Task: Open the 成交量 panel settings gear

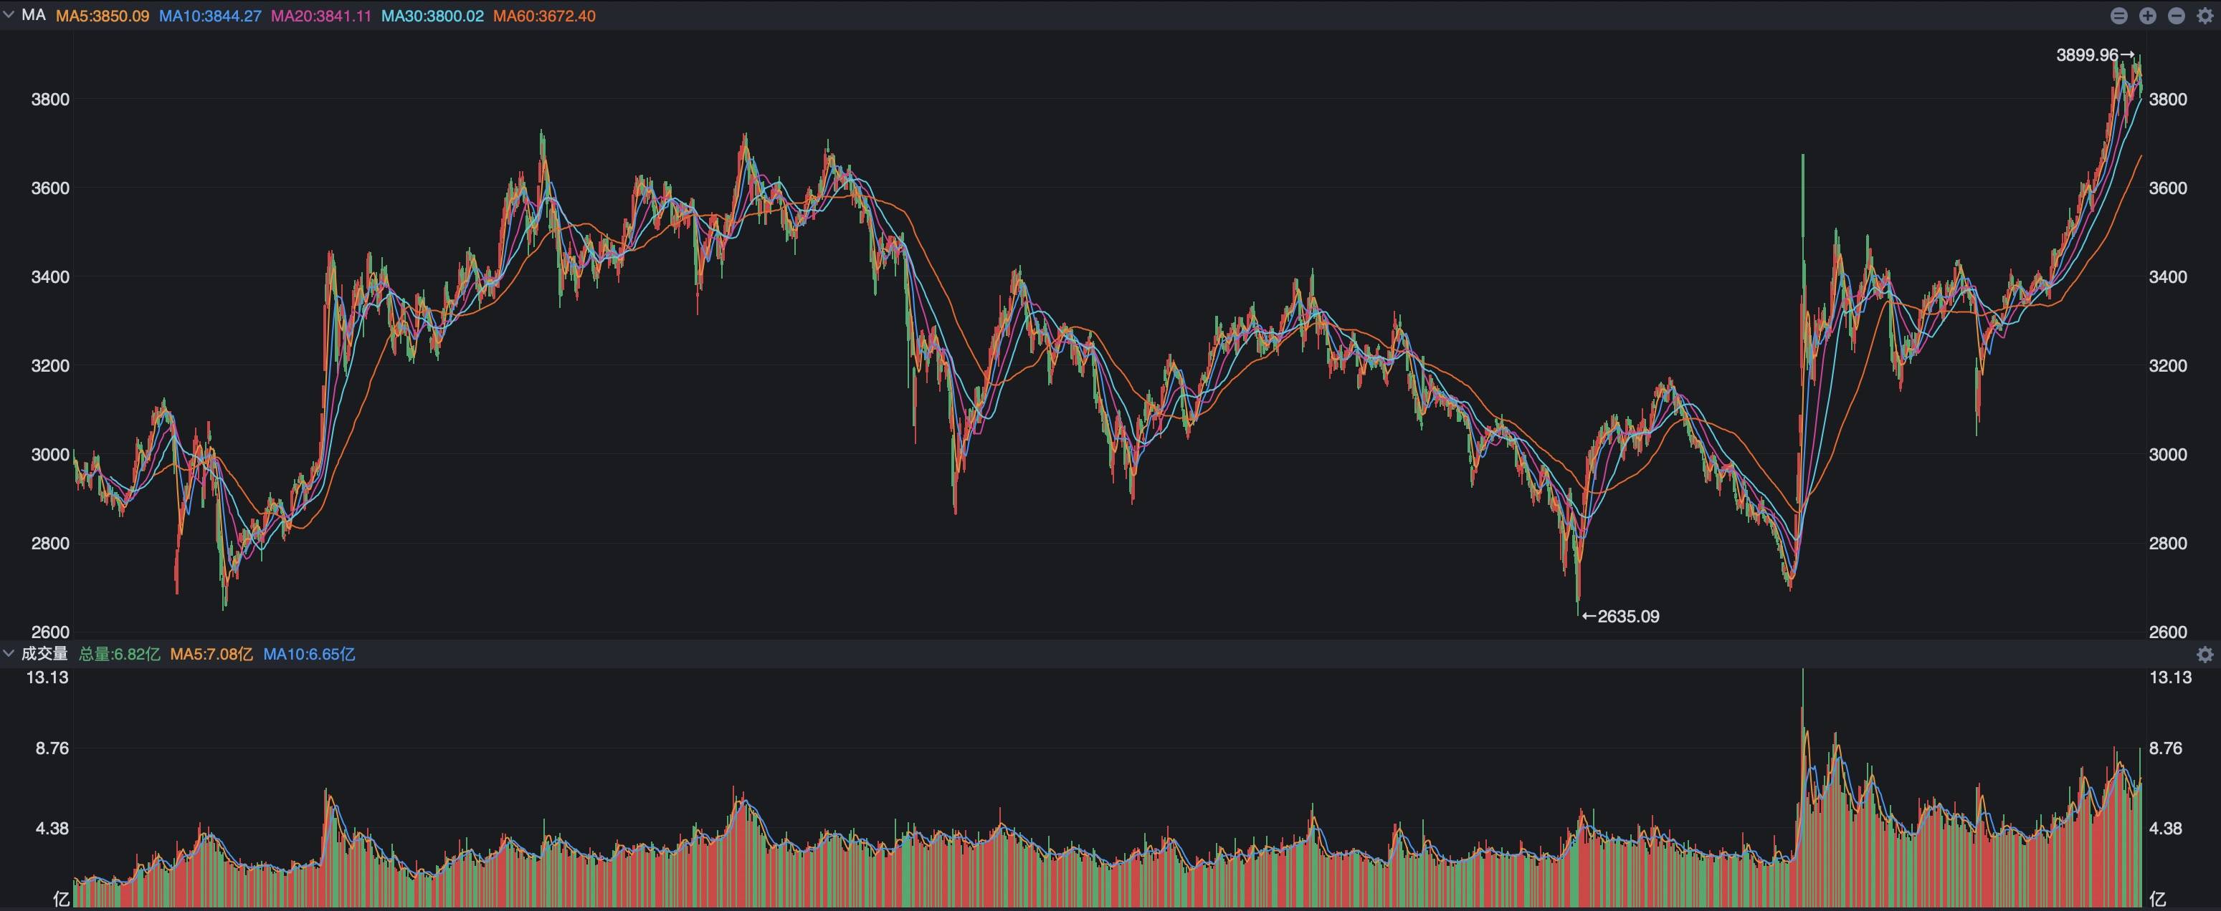Action: [2205, 655]
